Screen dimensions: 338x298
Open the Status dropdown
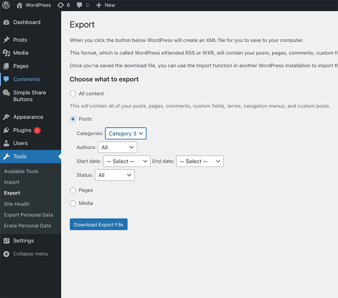115,175
